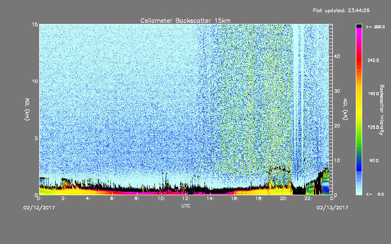
Task: Click the end date "02/13/2017"
Action: 332,208
